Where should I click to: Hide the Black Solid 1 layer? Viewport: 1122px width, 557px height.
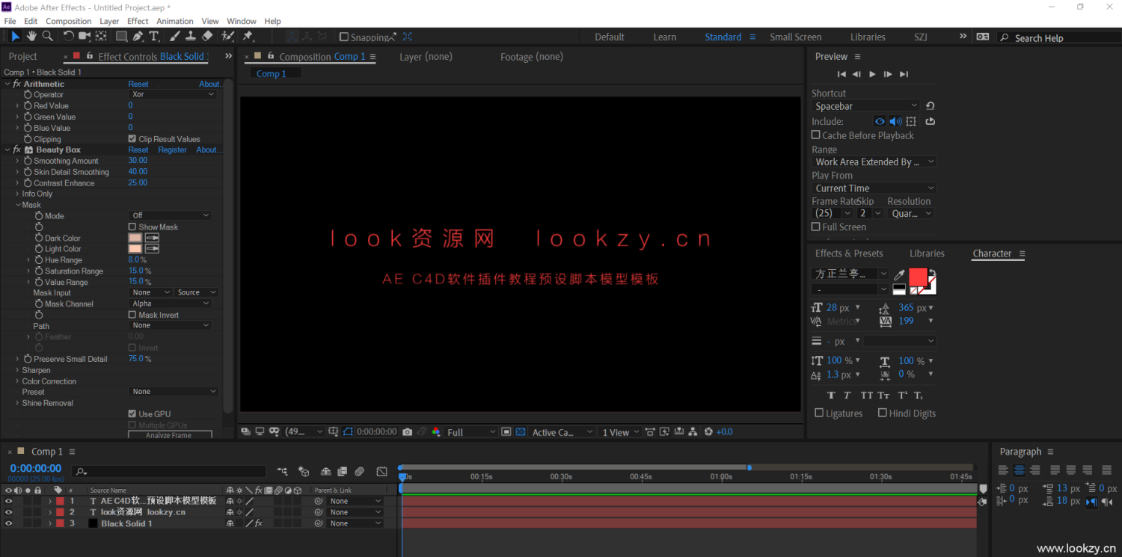click(x=9, y=523)
